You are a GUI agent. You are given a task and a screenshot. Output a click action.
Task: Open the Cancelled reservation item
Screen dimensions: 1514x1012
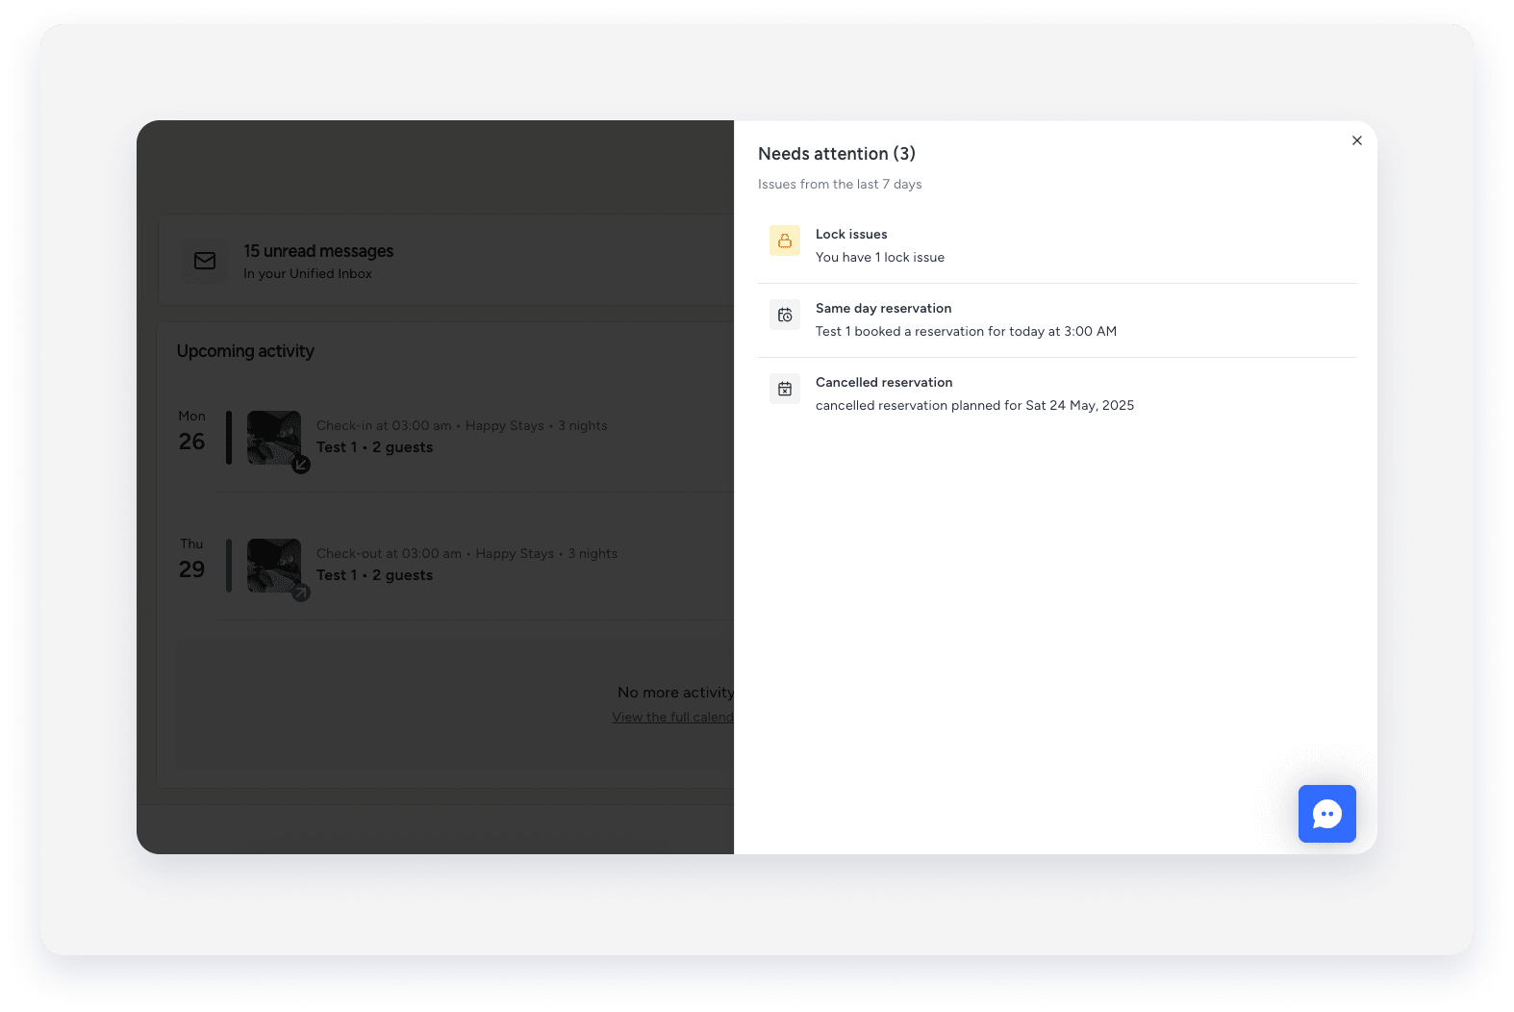1057,394
